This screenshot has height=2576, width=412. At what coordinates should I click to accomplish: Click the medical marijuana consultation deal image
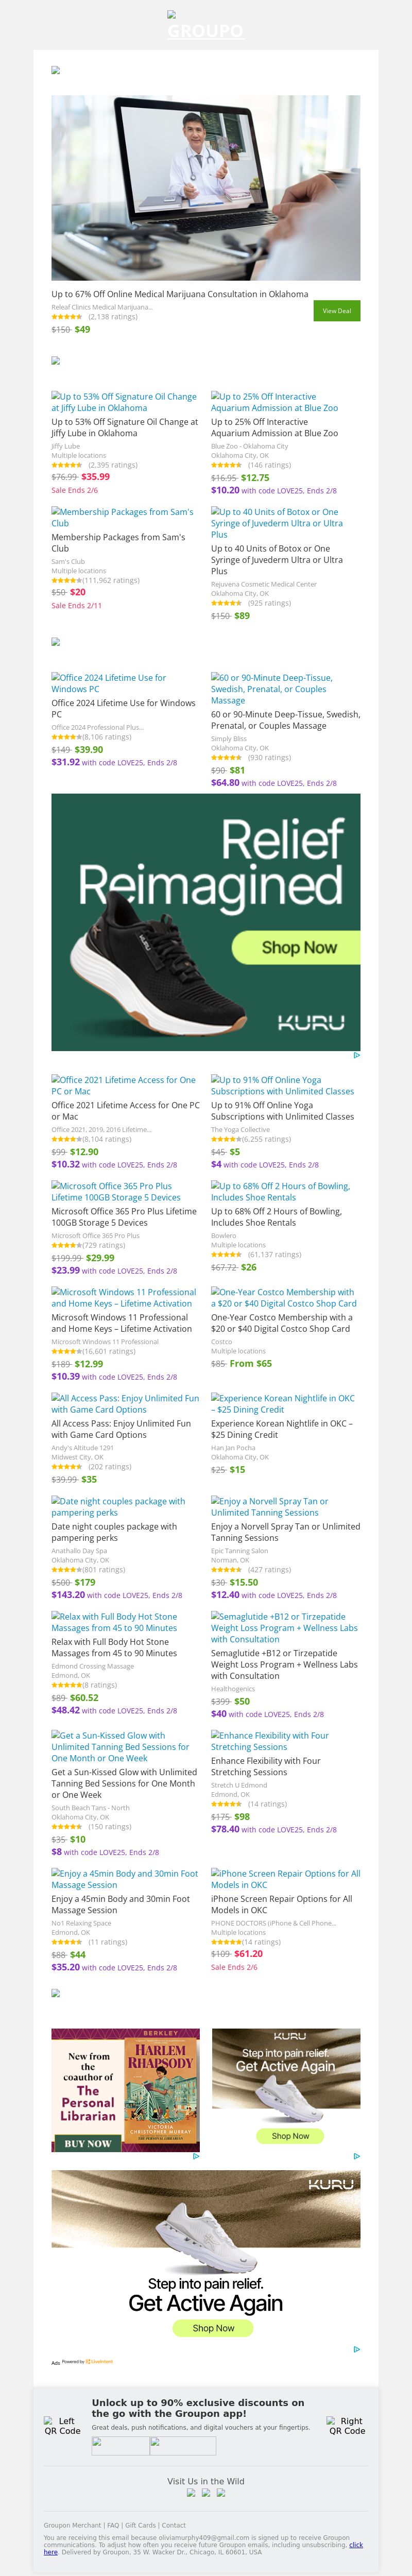point(206,188)
